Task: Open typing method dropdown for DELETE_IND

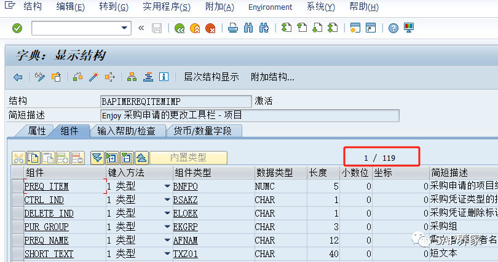Action: pyautogui.click(x=167, y=213)
